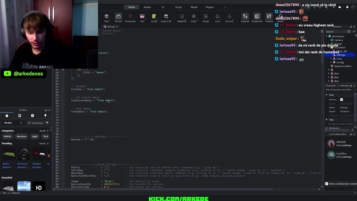Click the Explorer search history icon
This screenshot has height=201, width=357.
349,32
